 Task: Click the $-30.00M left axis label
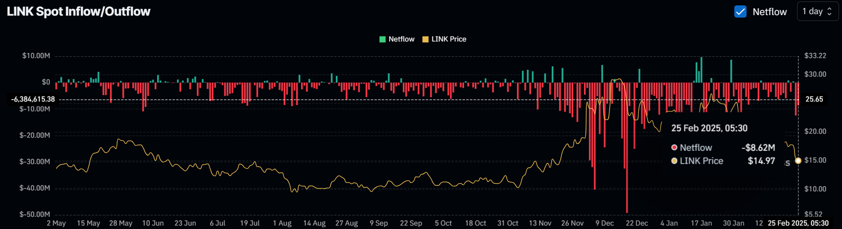(35, 162)
